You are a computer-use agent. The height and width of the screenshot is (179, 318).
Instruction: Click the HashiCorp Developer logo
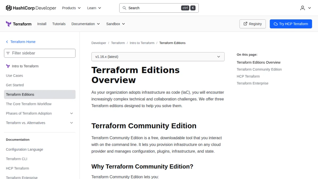(x=31, y=8)
